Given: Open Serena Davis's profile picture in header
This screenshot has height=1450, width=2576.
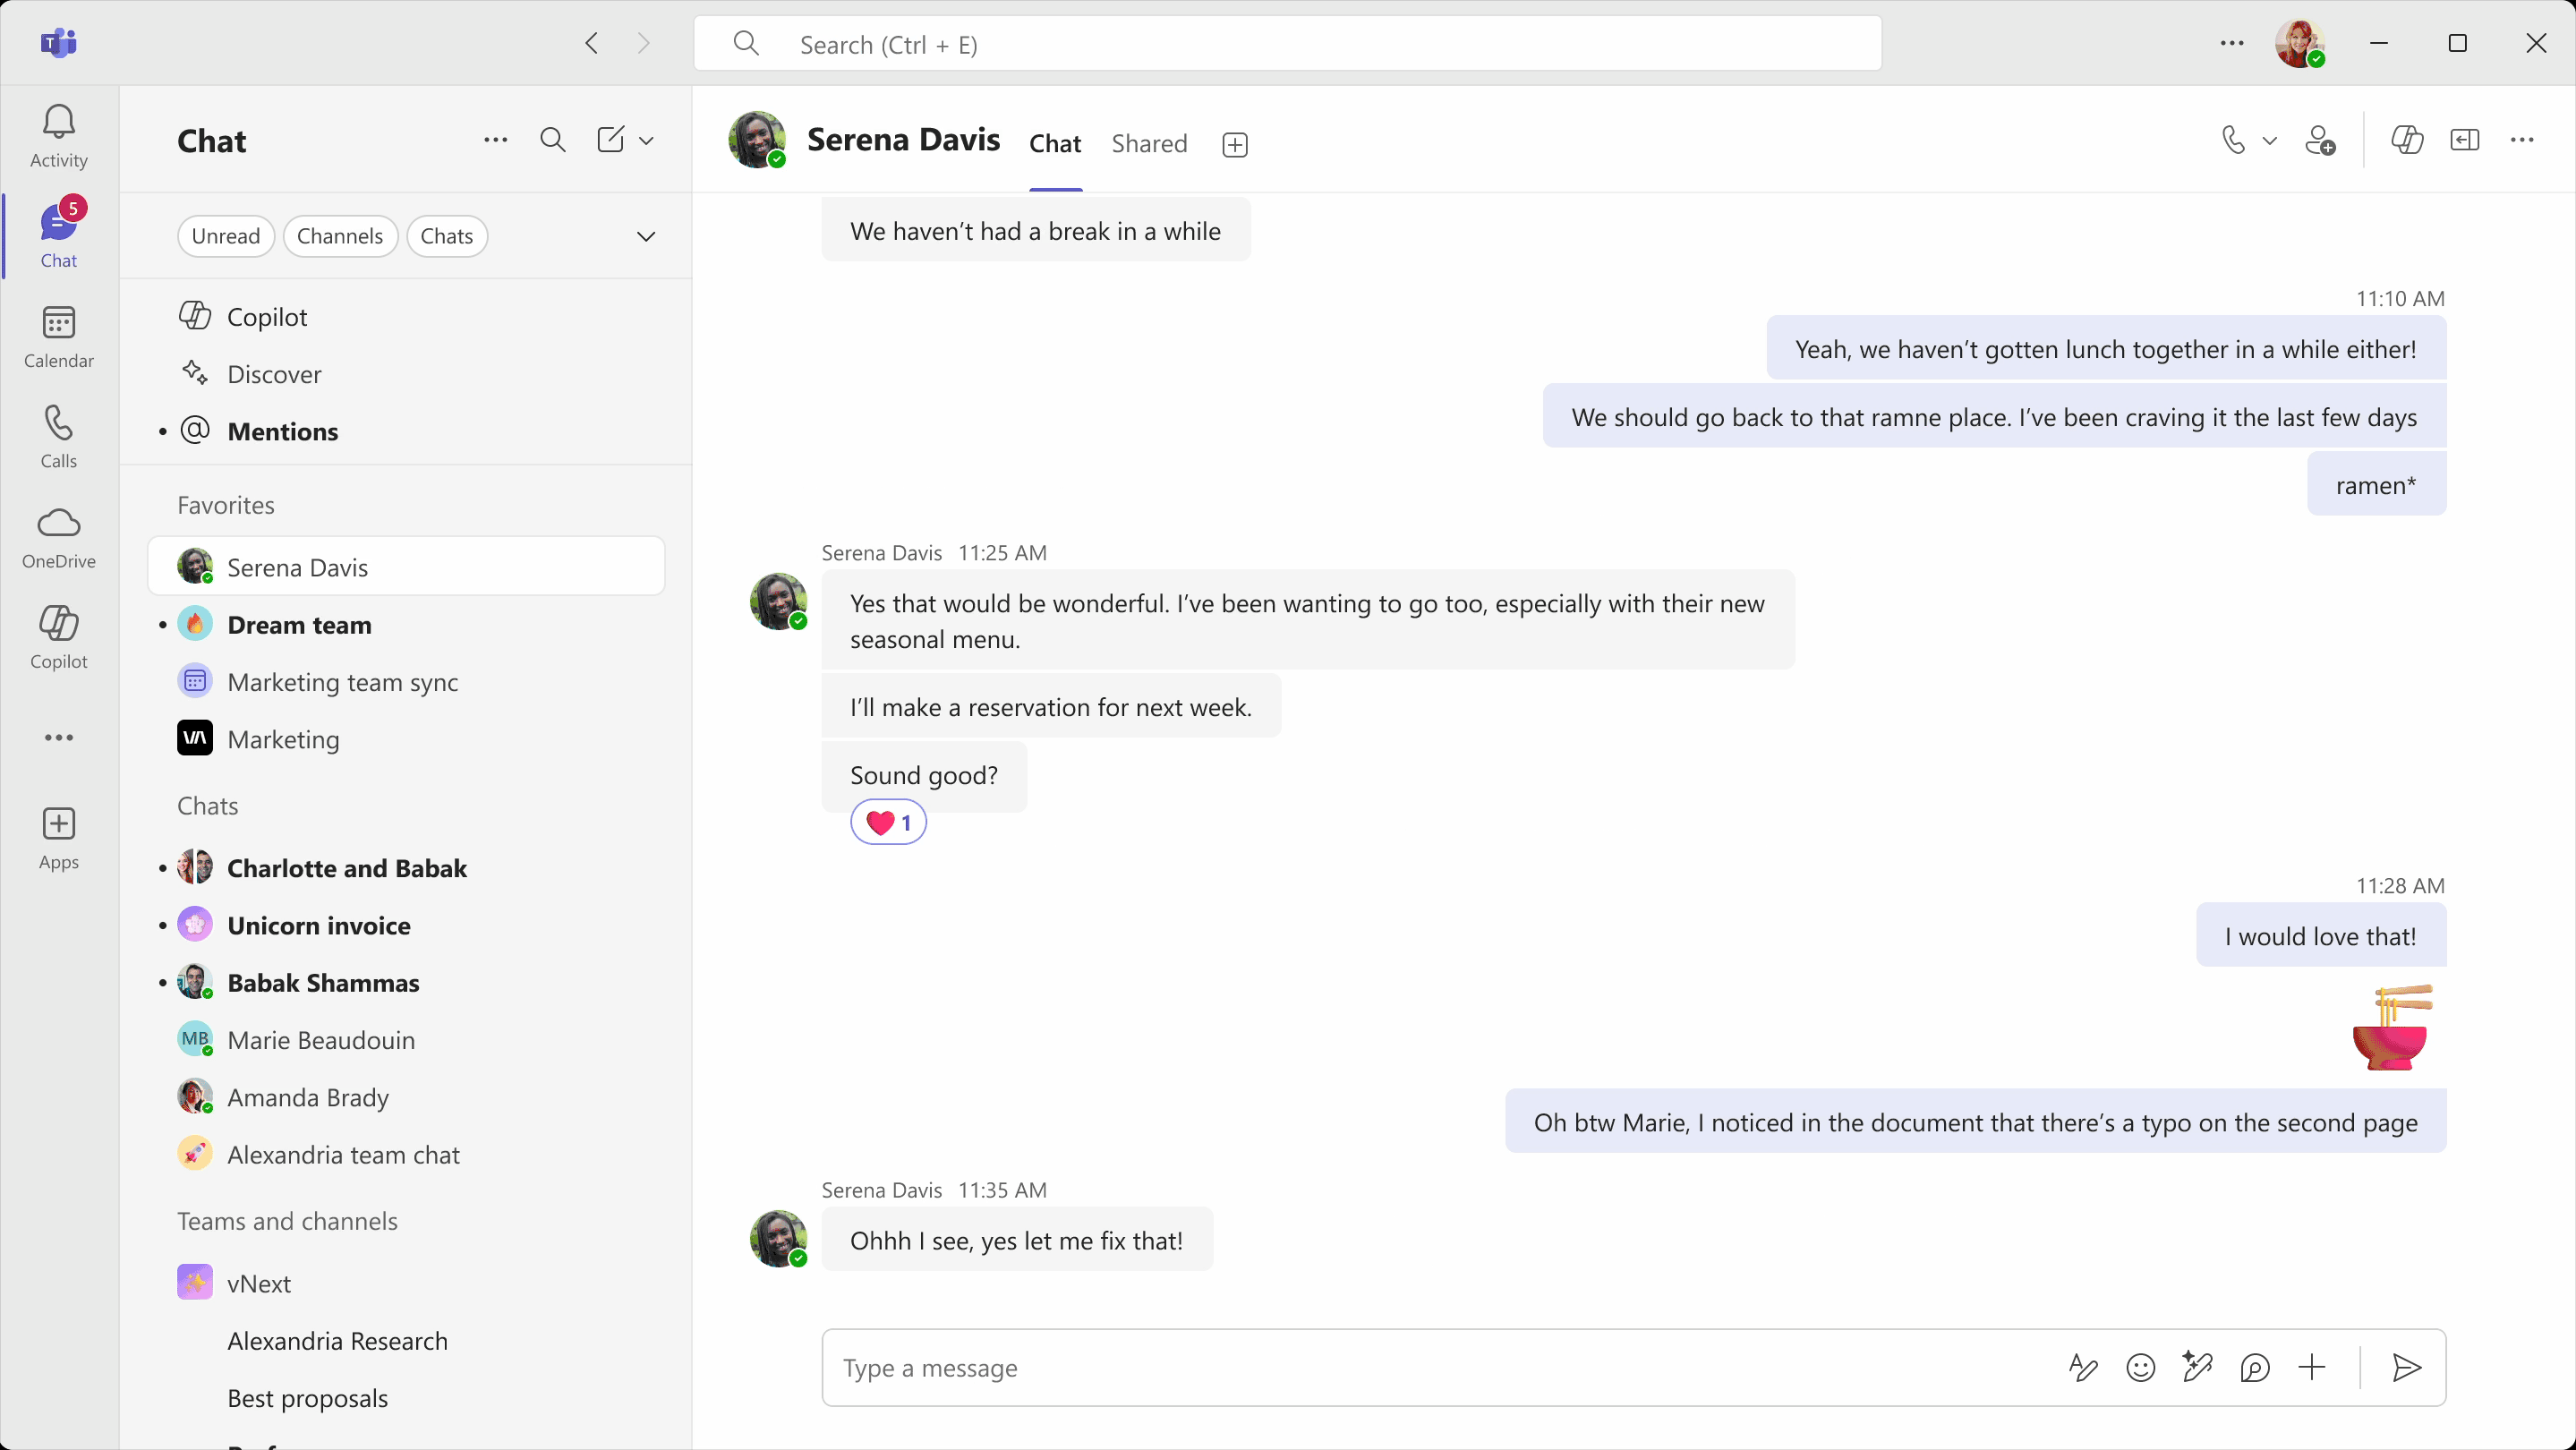Looking at the screenshot, I should tap(757, 140).
